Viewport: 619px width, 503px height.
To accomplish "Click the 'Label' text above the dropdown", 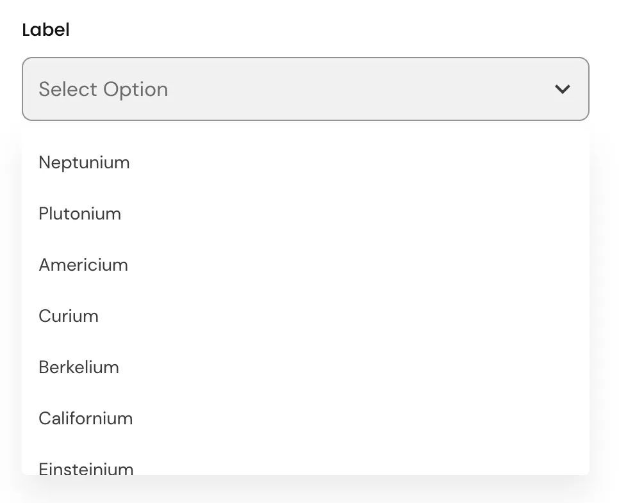I will pos(45,30).
